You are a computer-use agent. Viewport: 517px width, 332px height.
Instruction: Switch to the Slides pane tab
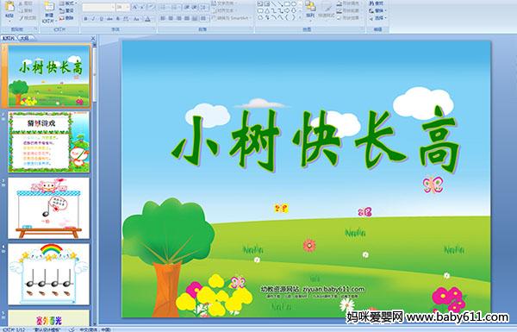click(x=9, y=38)
